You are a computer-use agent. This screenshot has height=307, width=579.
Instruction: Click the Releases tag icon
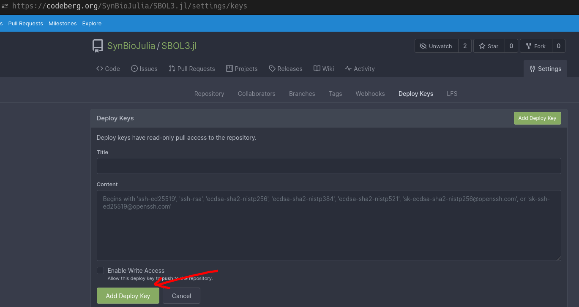tap(272, 68)
